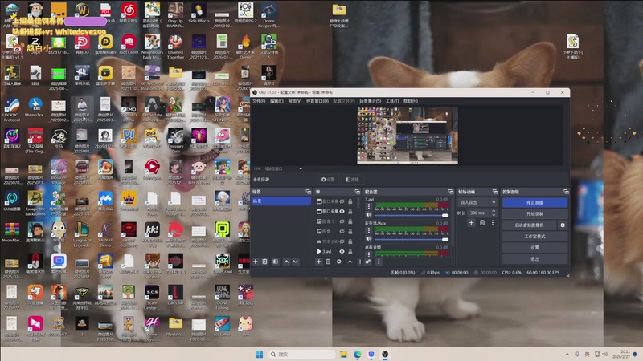Viewport: 643px width, 361px height.
Task: Open the Windows Start menu
Action: point(259,354)
